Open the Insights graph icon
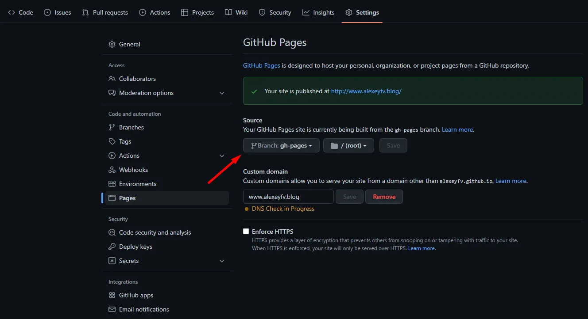This screenshot has height=319, width=588. [306, 12]
